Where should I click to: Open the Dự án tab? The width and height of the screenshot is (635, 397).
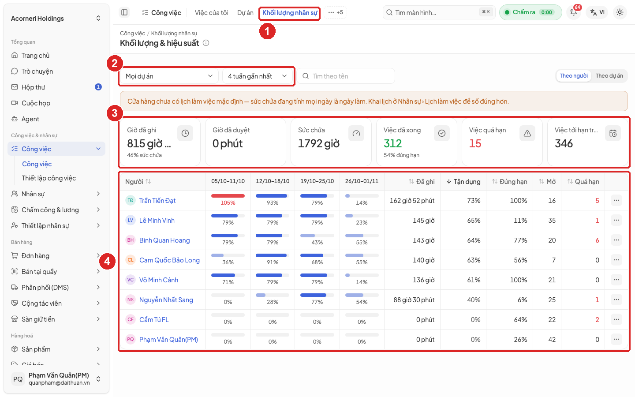pyautogui.click(x=245, y=13)
